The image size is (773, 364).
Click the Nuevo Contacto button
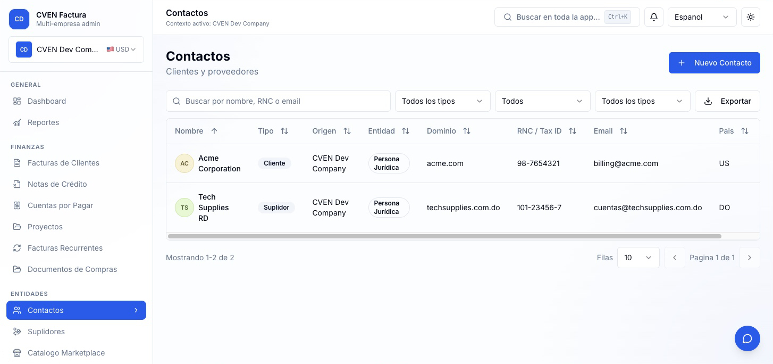click(x=714, y=63)
